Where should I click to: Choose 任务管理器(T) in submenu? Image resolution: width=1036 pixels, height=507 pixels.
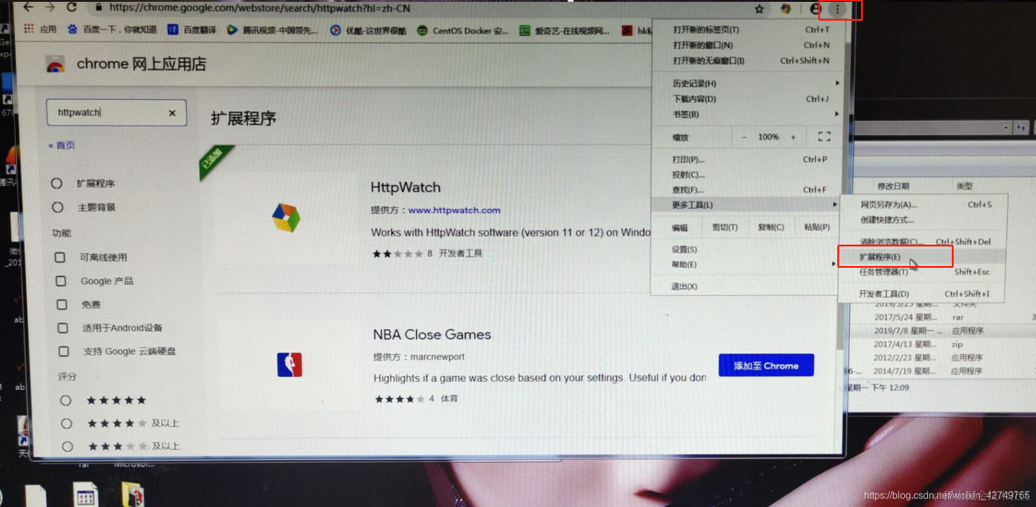[x=923, y=272]
